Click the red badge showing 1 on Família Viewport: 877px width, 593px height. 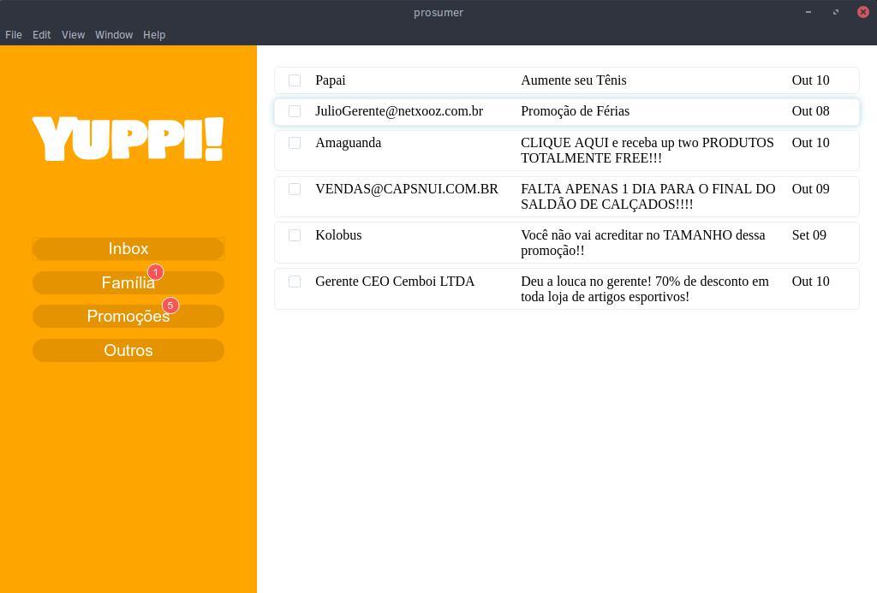(156, 272)
